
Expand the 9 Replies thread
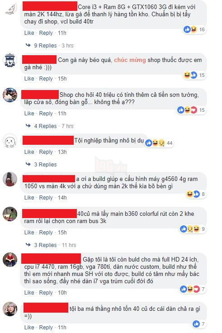45,45
